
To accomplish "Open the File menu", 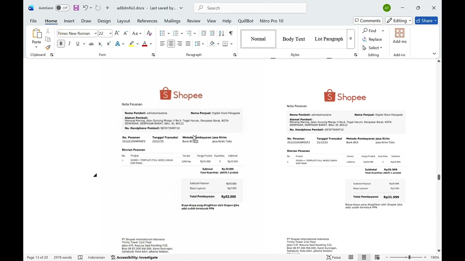I will coord(33,21).
